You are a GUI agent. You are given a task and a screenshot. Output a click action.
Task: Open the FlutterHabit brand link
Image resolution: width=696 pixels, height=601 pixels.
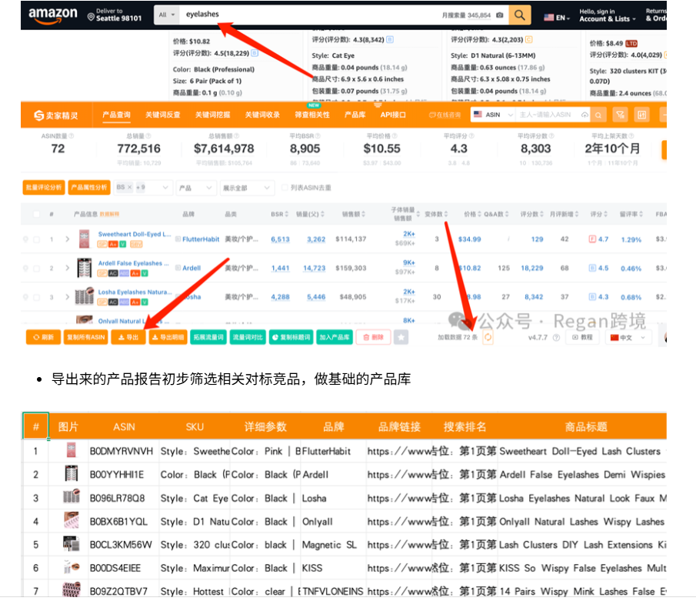pos(201,239)
